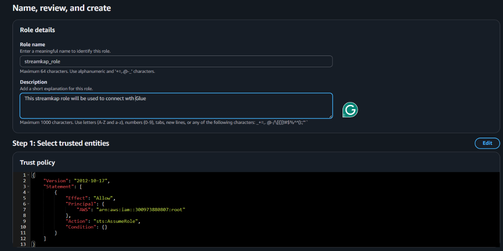503x251 pixels.
Task: Click the ARN string "arn:aws:iam::300973880807:root"
Action: coord(141,210)
